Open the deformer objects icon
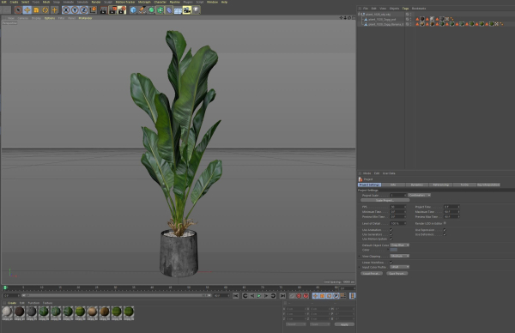The width and height of the screenshot is (515, 333). pyautogui.click(x=169, y=10)
